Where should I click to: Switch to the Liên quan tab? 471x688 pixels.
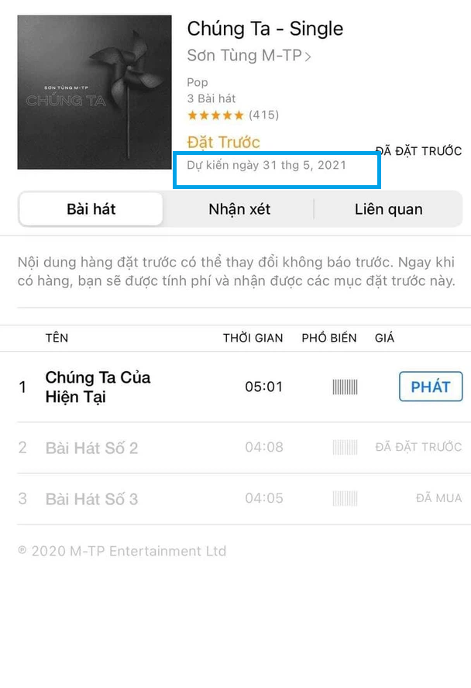coord(389,209)
